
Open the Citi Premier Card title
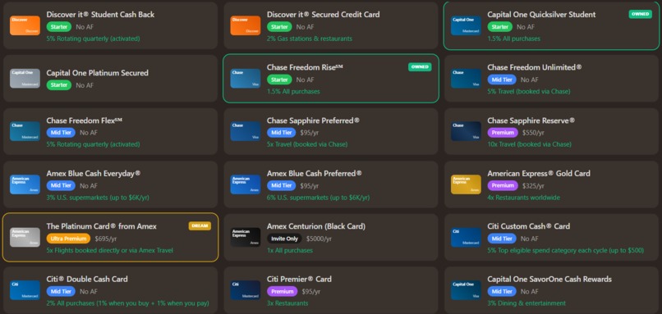pyautogui.click(x=299, y=279)
